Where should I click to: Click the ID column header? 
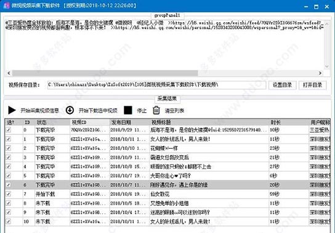(29, 122)
